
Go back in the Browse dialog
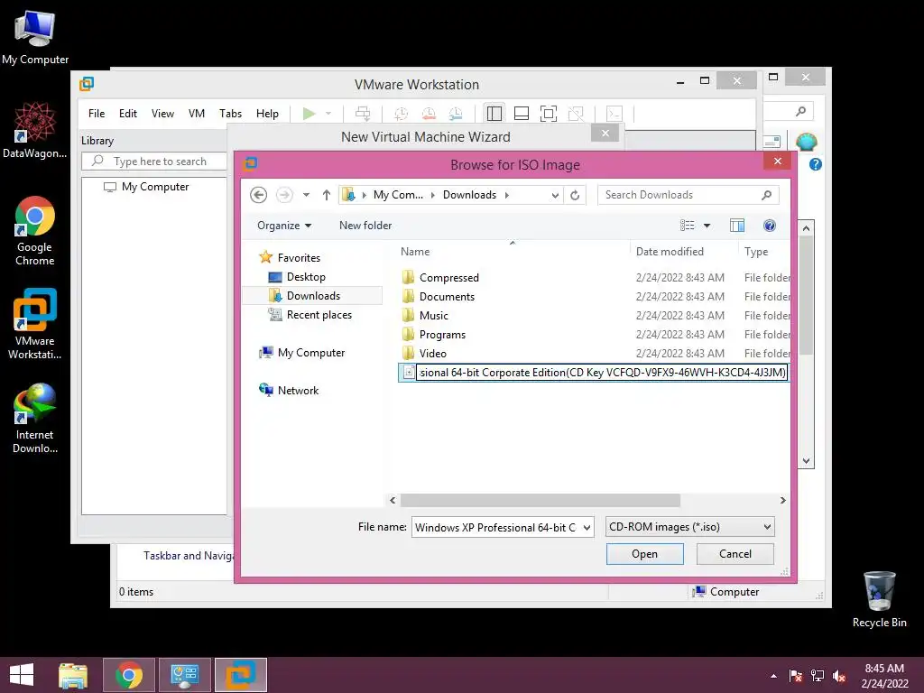[258, 195]
